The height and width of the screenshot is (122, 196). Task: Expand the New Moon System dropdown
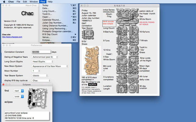tap(50, 66)
